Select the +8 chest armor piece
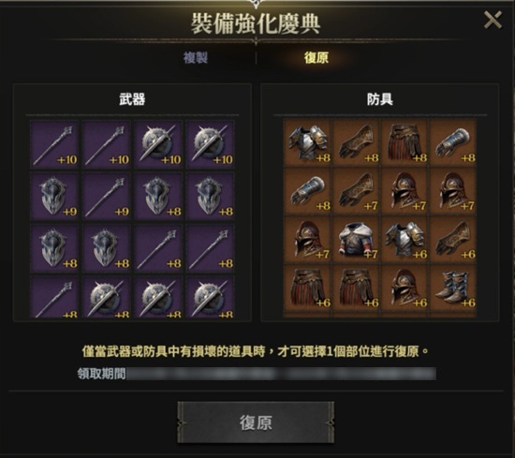The height and width of the screenshot is (458, 515). coord(308,142)
